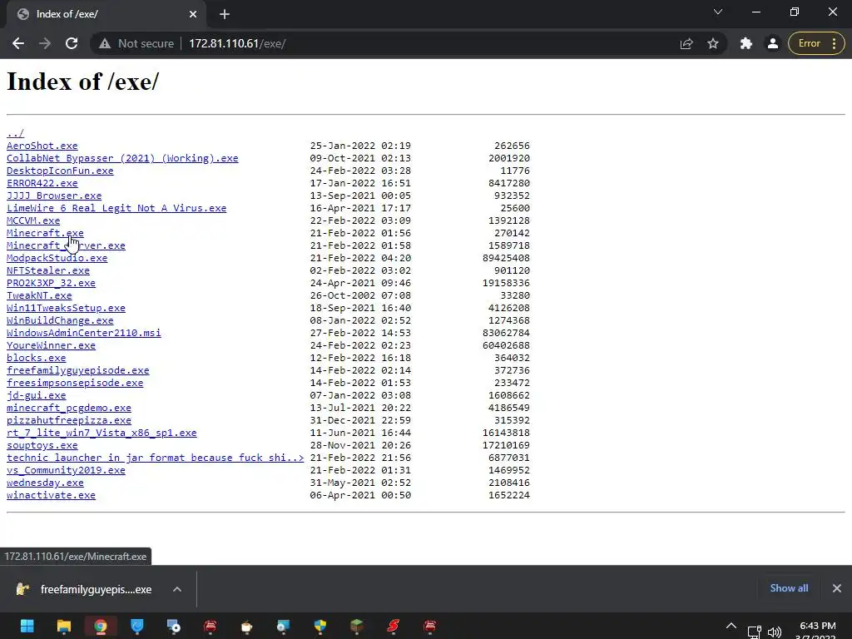Click blocks.exe link
The height and width of the screenshot is (639, 852).
point(36,358)
